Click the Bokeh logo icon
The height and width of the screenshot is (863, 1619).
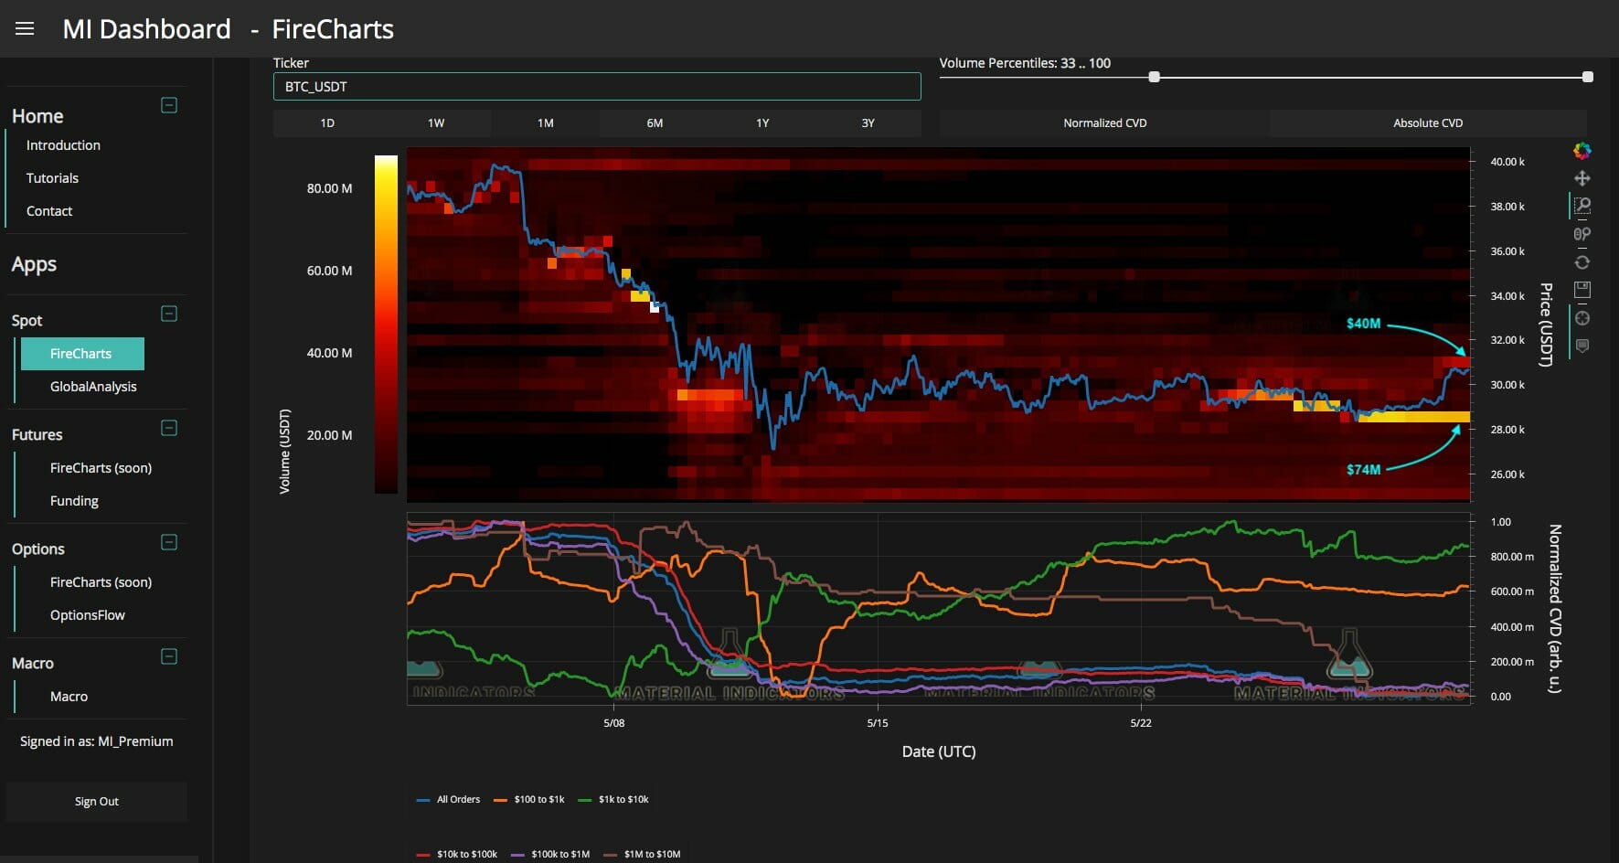click(1582, 151)
